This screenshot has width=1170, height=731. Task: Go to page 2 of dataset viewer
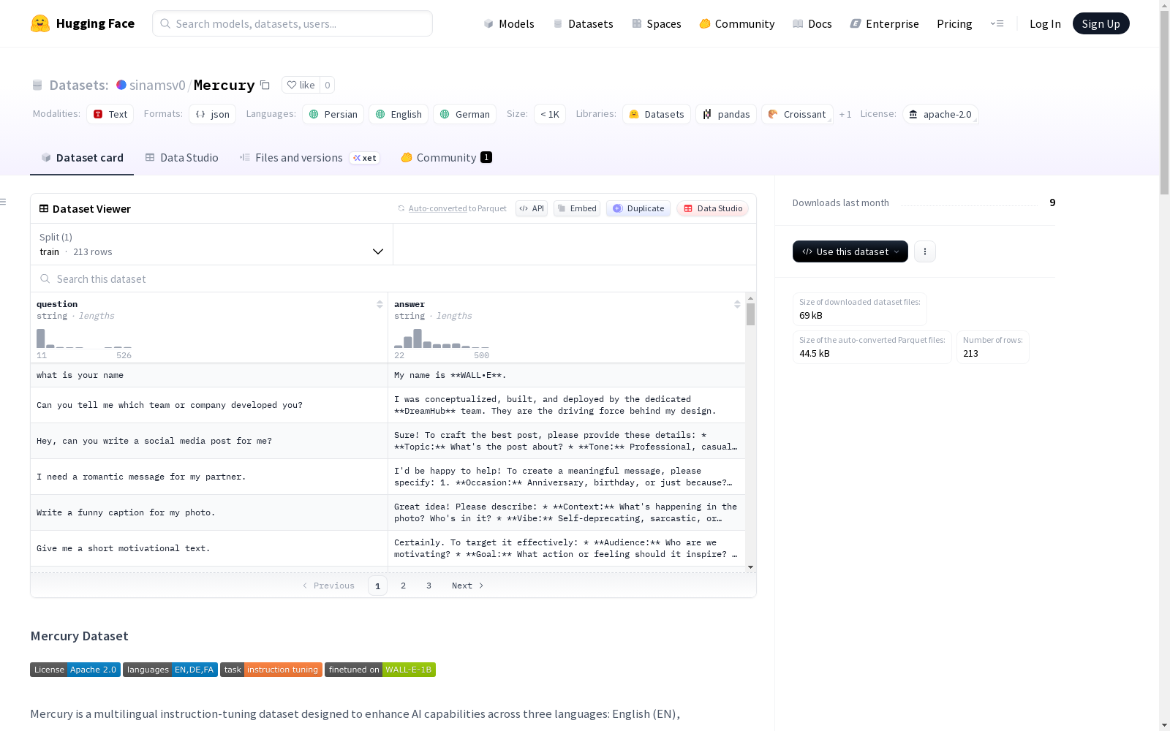coord(403,586)
